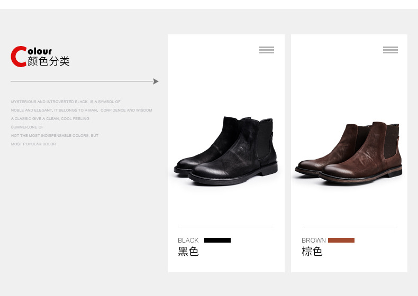Viewport: 418px width, 296px height.
Task: Click the BROWN label text
Action: [x=314, y=240]
